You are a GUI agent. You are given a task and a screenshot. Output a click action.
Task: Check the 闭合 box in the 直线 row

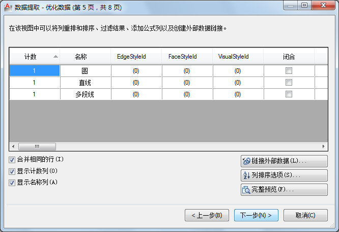coord(289,82)
